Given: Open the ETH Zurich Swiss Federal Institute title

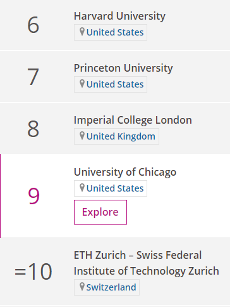Looking at the screenshot, I should click(147, 263).
